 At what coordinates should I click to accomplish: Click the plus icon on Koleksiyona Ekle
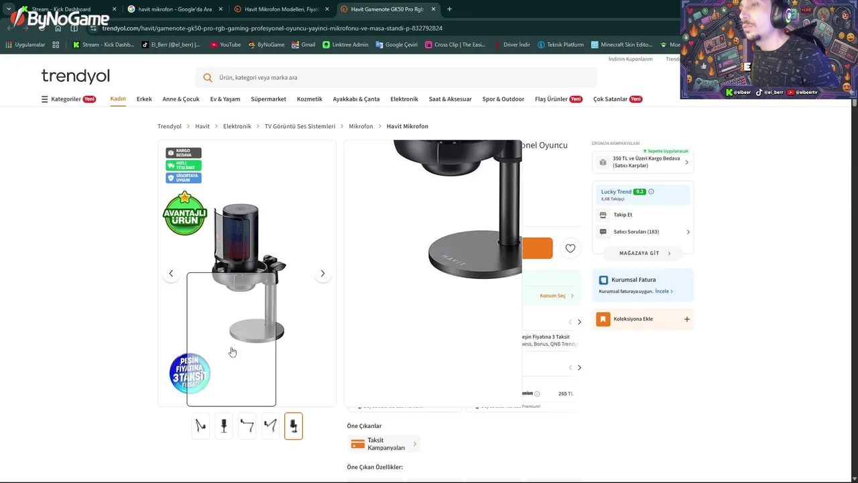click(x=686, y=319)
